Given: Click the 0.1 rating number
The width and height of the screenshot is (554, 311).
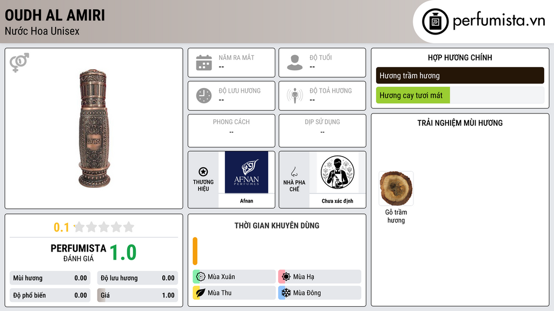Looking at the screenshot, I should [x=62, y=227].
